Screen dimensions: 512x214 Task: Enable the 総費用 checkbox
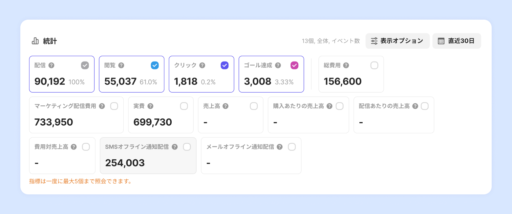coord(374,65)
